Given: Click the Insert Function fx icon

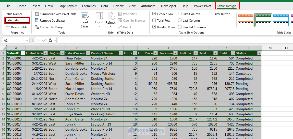Looking at the screenshot, I should tap(51, 40).
